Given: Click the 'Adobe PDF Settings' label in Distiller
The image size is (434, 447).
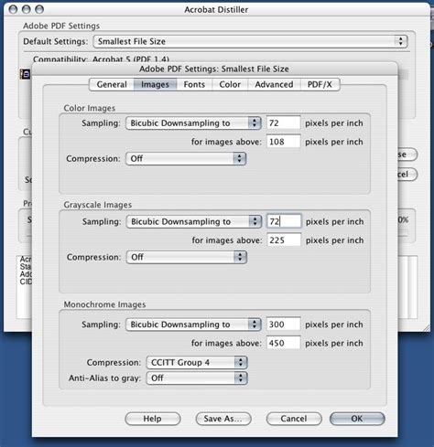Looking at the screenshot, I should click(61, 26).
